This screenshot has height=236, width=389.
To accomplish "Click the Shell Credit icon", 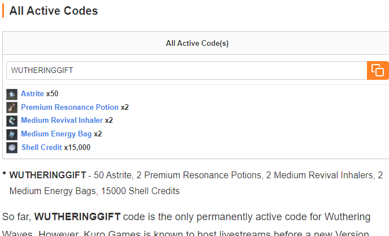I will click(12, 148).
